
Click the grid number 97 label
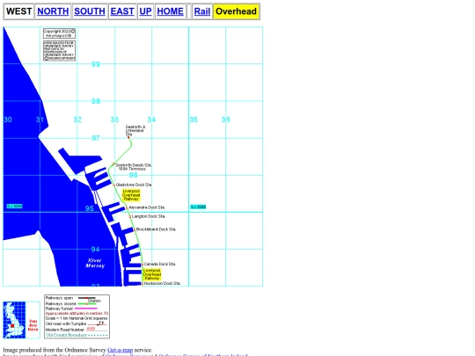pos(96,138)
